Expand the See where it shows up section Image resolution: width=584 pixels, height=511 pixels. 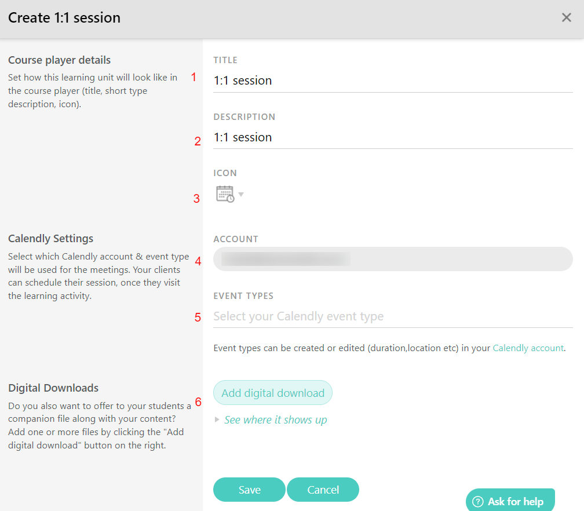pos(275,419)
